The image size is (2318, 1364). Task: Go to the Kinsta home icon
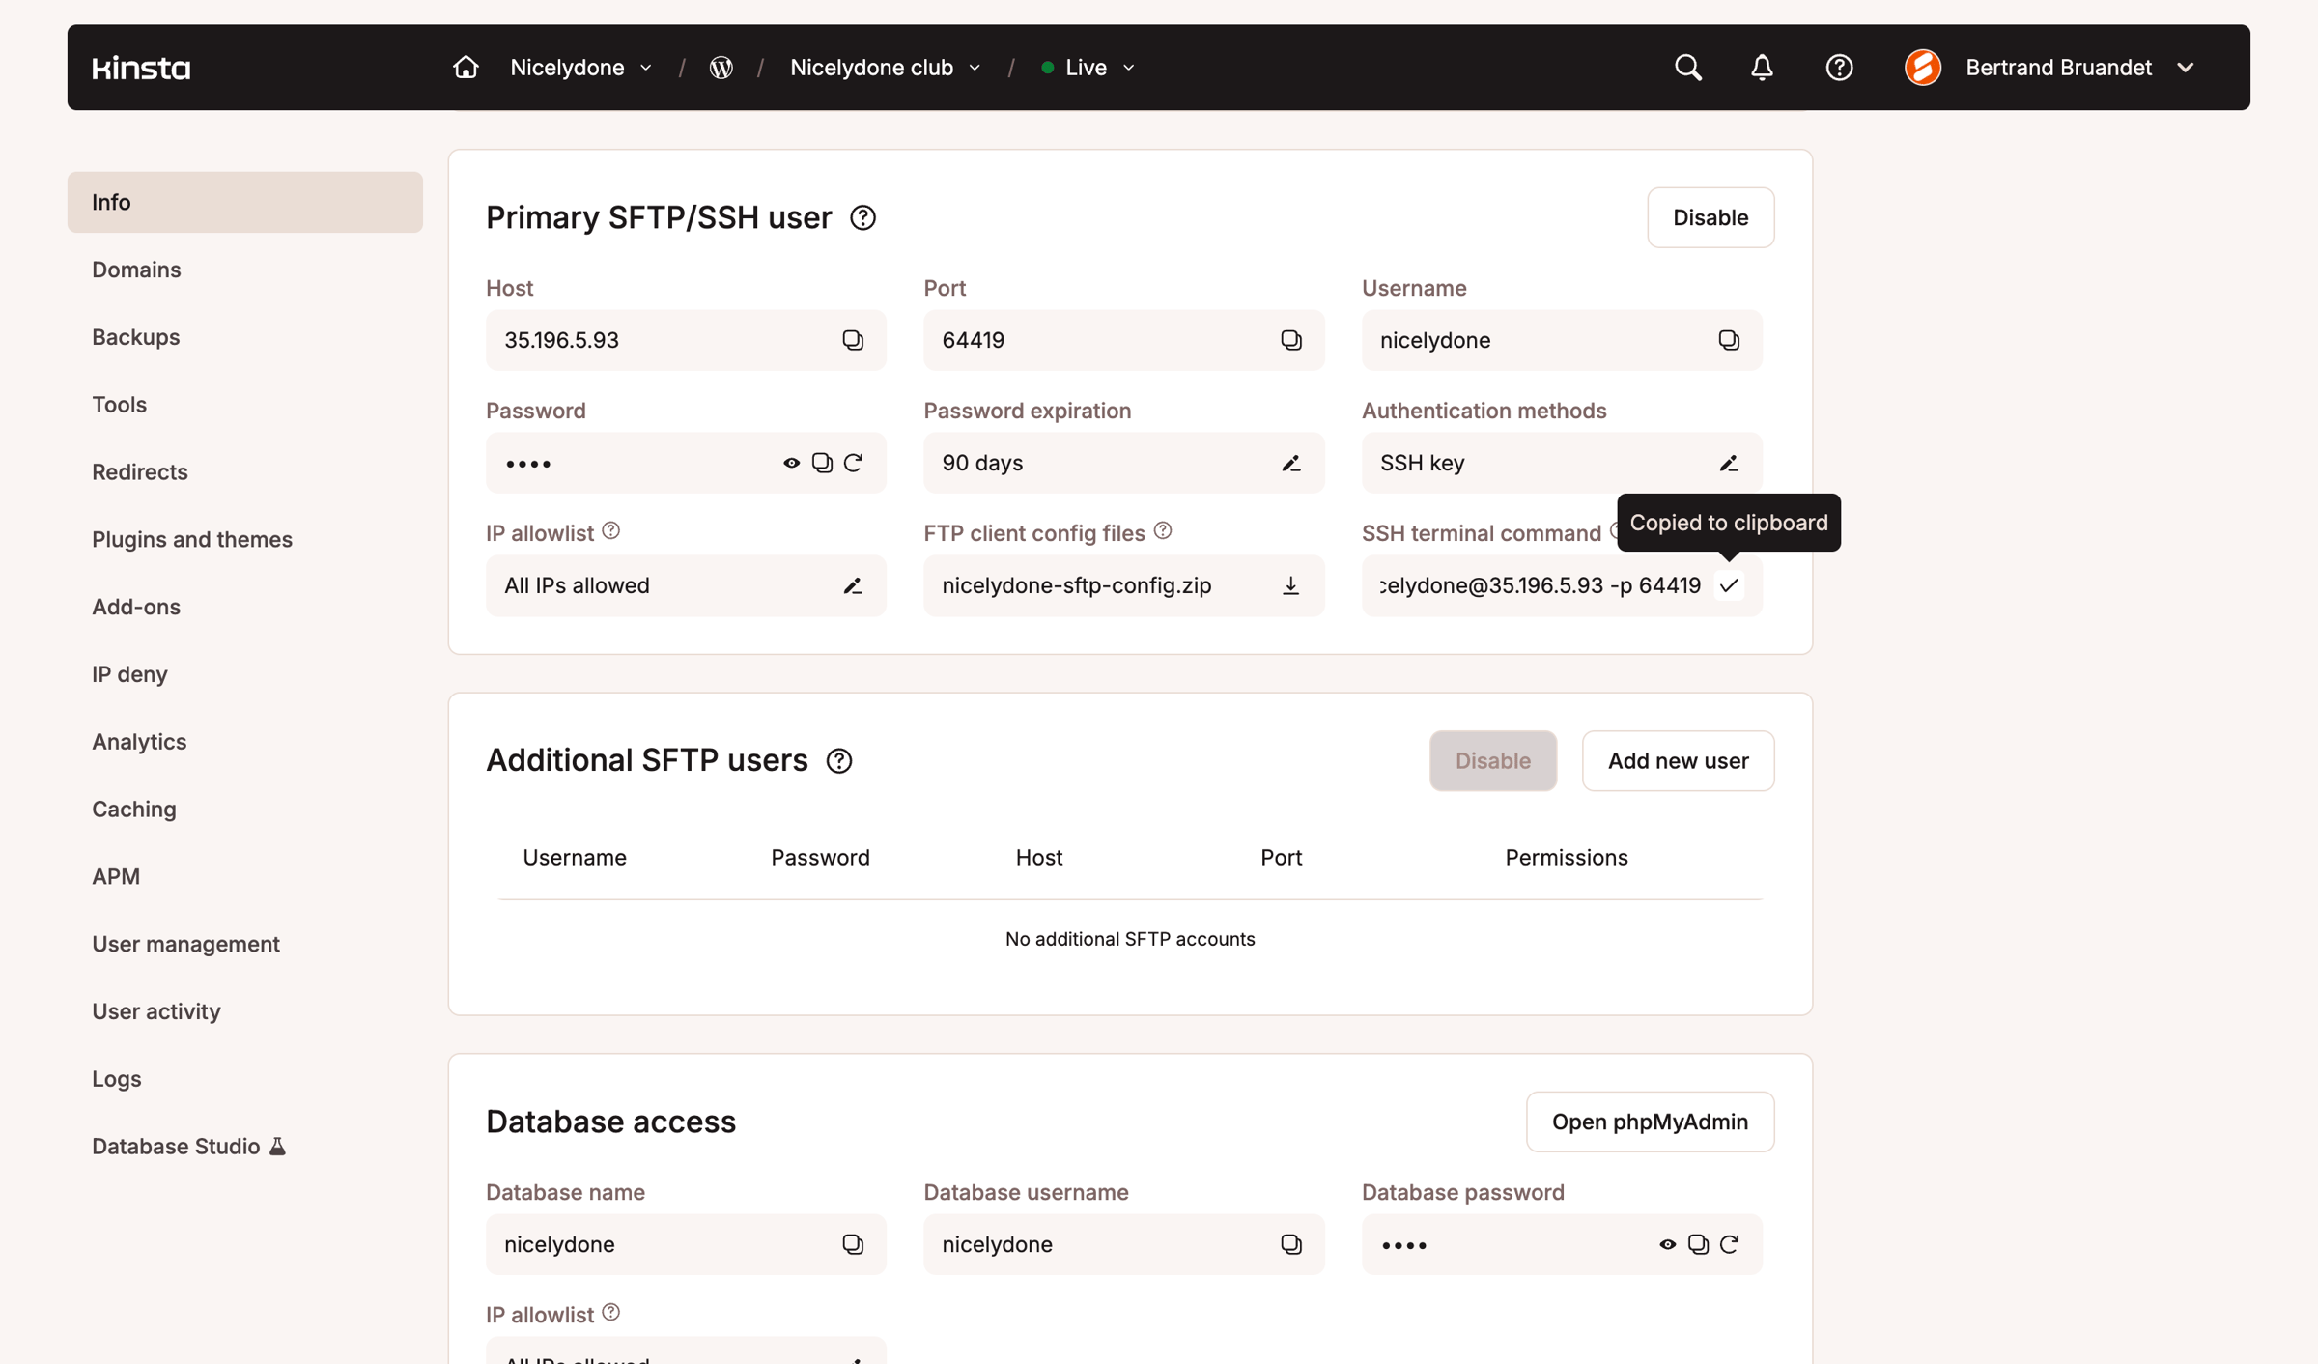(466, 68)
